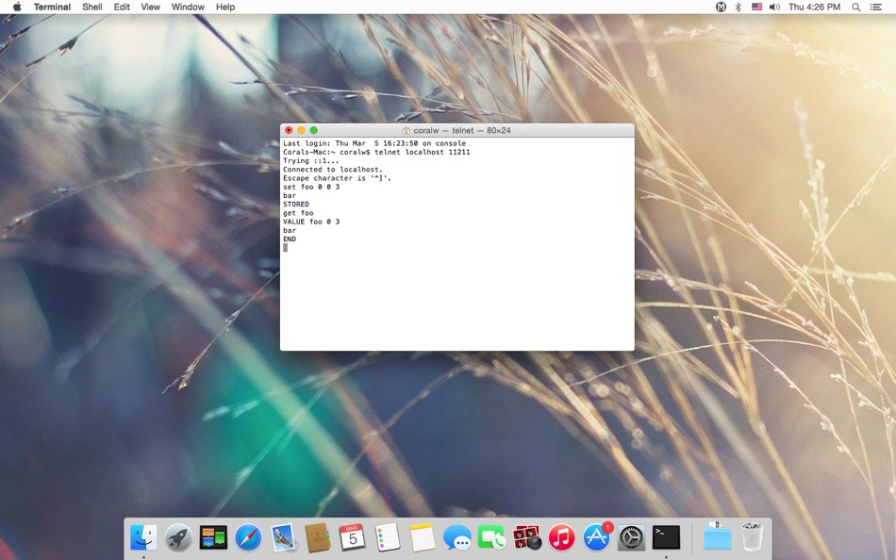Open Photo Booth from the Dock
This screenshot has width=896, height=560.
tap(529, 537)
